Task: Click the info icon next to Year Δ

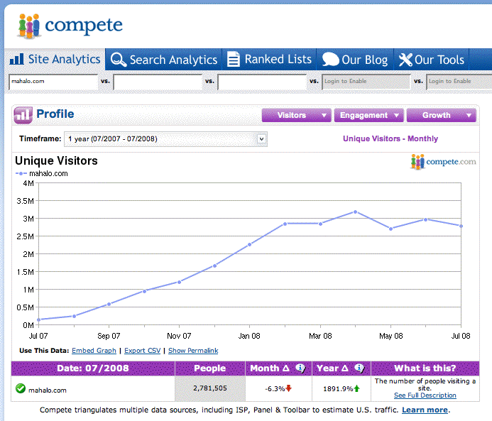Action: coord(359,368)
